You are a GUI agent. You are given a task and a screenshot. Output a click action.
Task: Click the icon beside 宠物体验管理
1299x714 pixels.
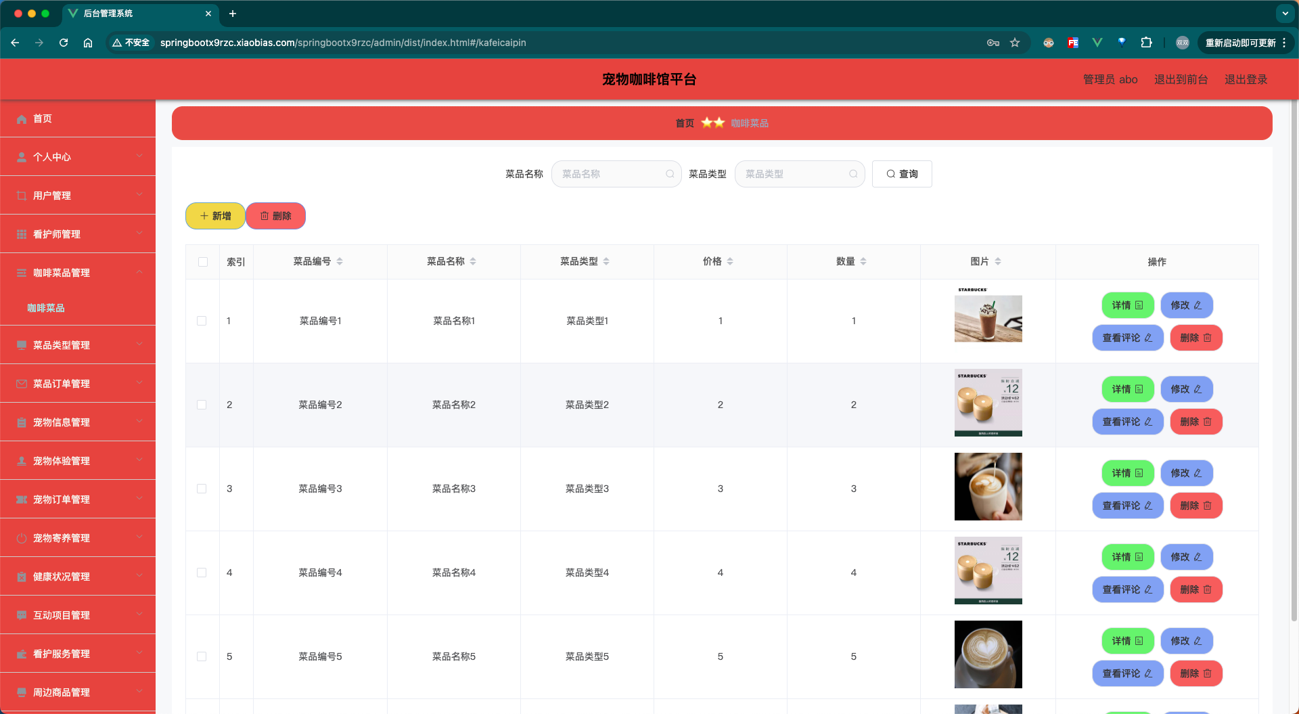click(x=22, y=461)
